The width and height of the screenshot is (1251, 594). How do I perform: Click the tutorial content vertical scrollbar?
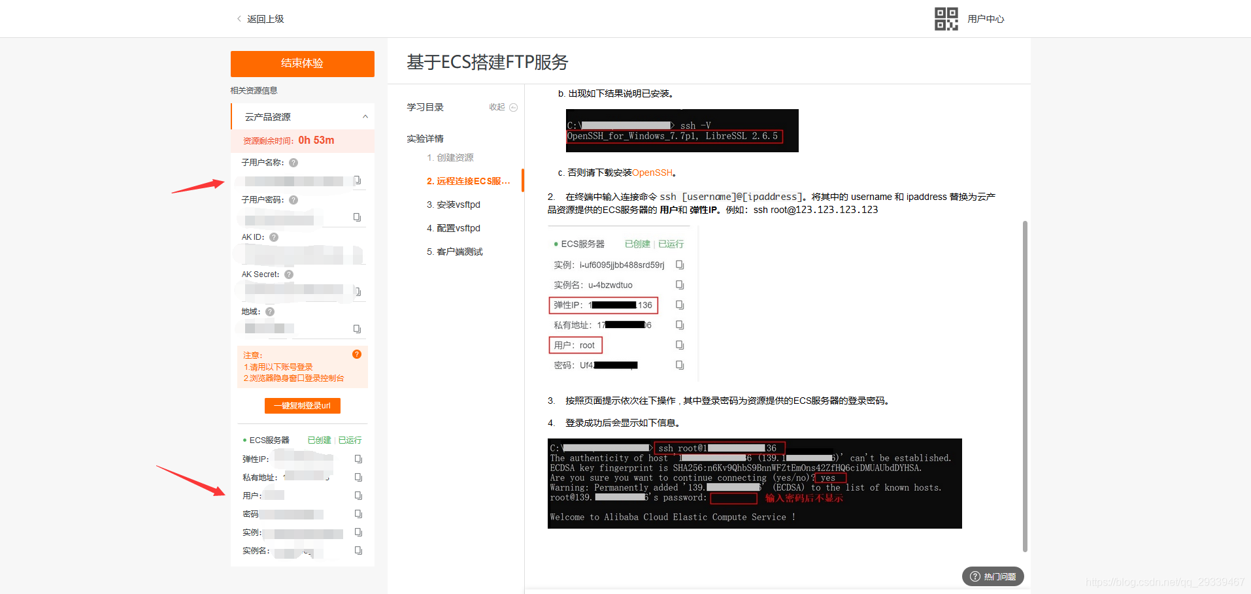[x=1025, y=386]
